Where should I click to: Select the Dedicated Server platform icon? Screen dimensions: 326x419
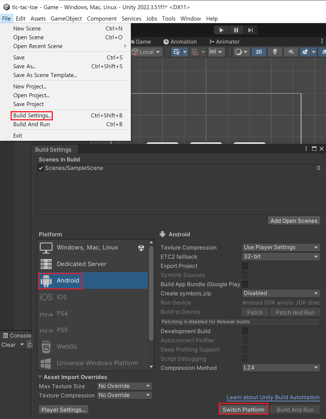[46, 264]
